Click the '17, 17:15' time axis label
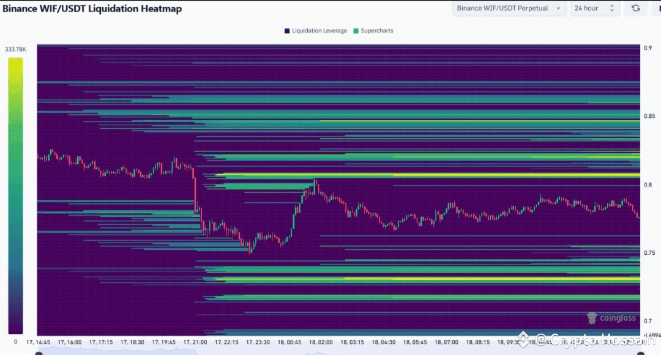Image resolution: width=661 pixels, height=355 pixels. click(x=101, y=342)
